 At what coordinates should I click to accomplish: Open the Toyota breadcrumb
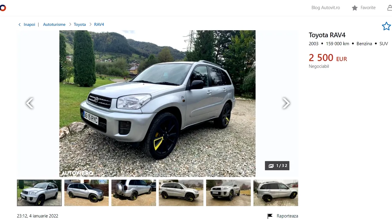(80, 24)
